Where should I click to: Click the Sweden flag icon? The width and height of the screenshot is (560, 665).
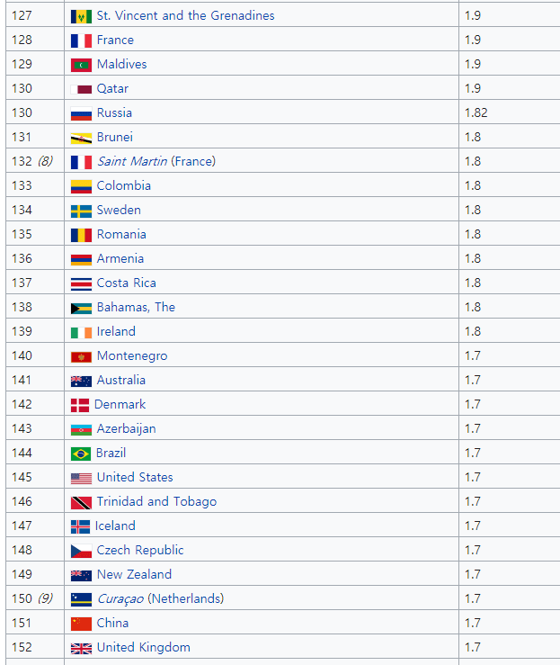click(x=81, y=211)
